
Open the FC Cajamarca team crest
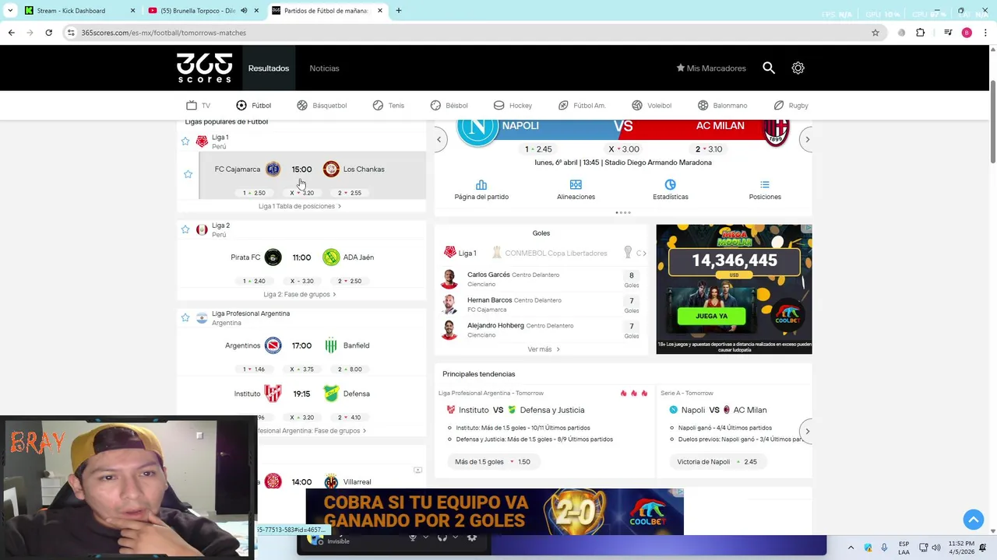coord(273,169)
